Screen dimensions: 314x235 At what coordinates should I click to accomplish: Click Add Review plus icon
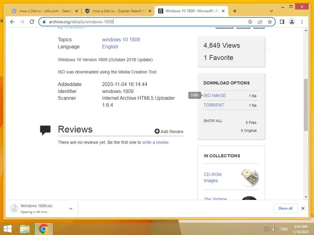157,131
